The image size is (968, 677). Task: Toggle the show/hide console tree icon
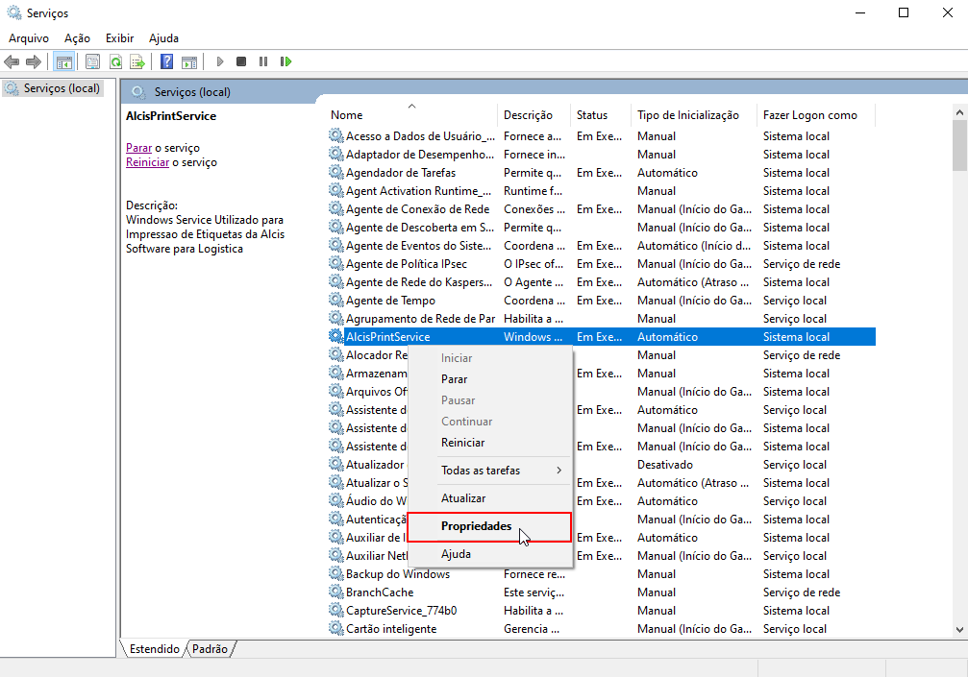[x=63, y=61]
